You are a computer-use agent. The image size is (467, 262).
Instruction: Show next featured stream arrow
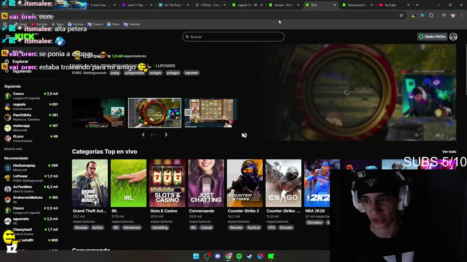[166, 135]
